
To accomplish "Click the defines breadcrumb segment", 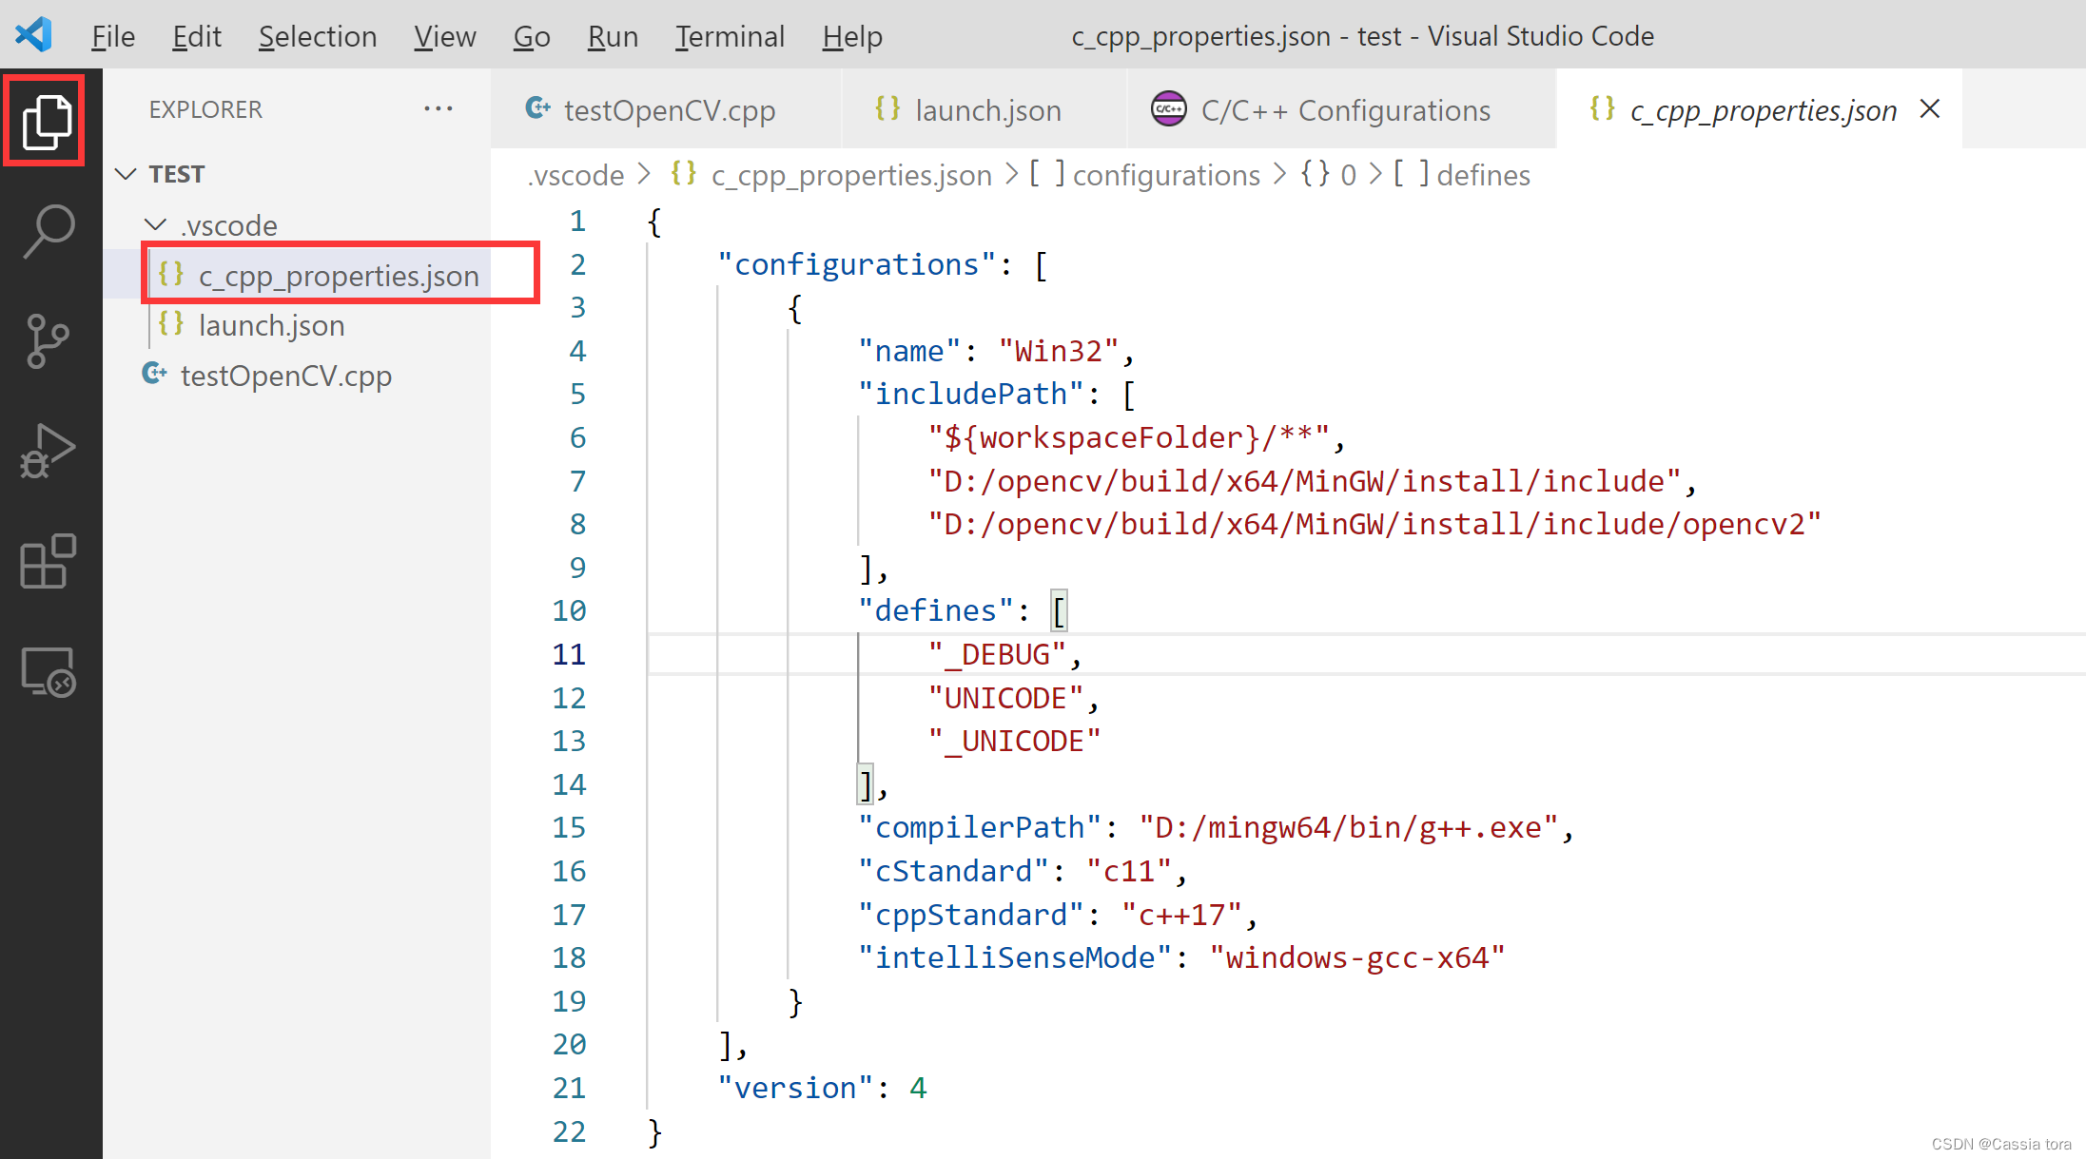I will coord(1462,175).
